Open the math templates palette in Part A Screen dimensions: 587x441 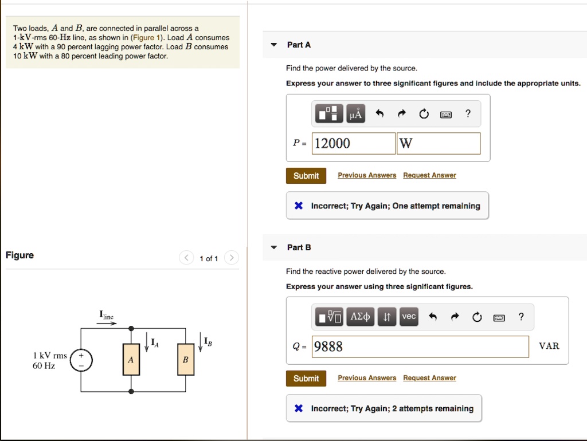click(x=328, y=113)
